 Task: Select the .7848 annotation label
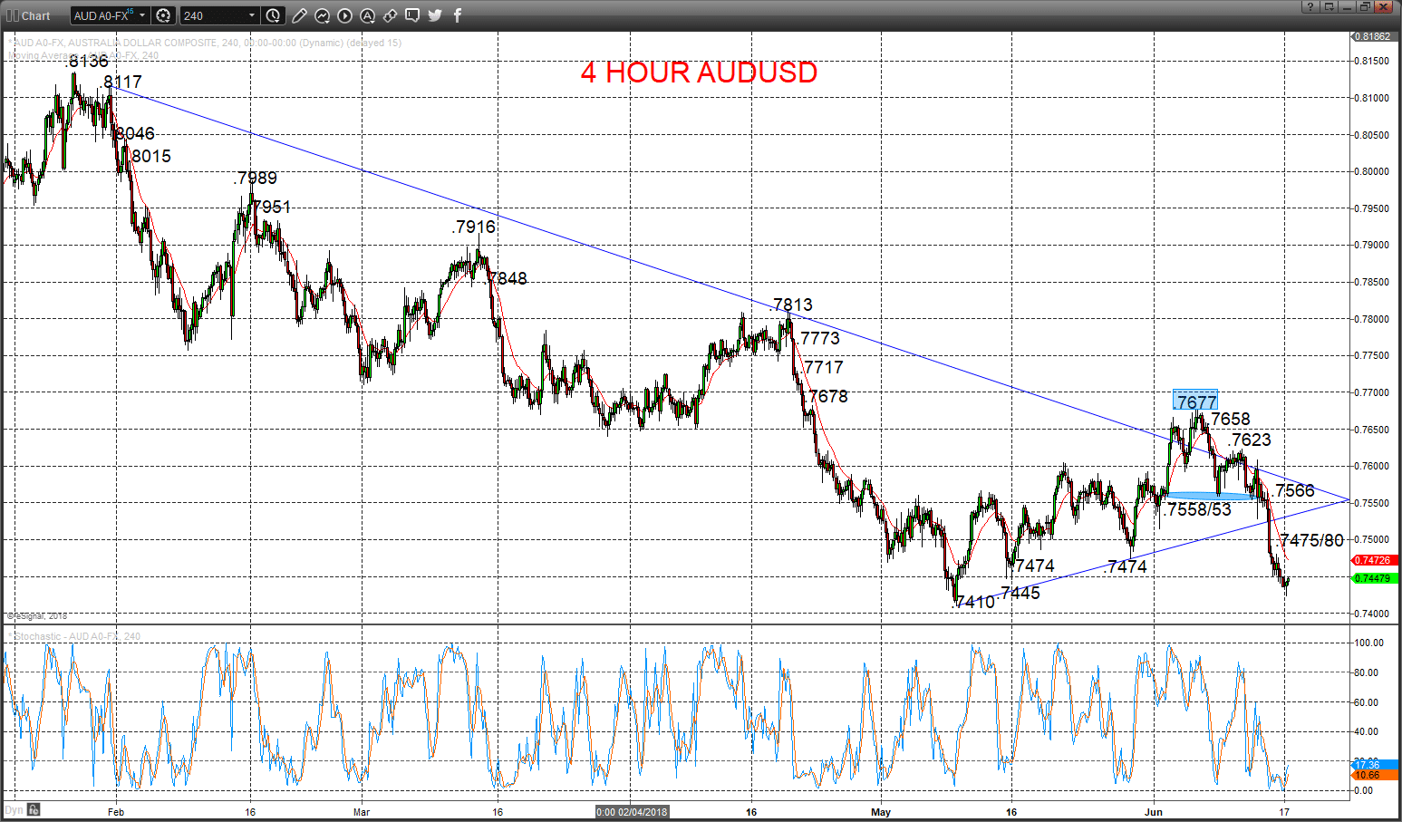(x=507, y=278)
